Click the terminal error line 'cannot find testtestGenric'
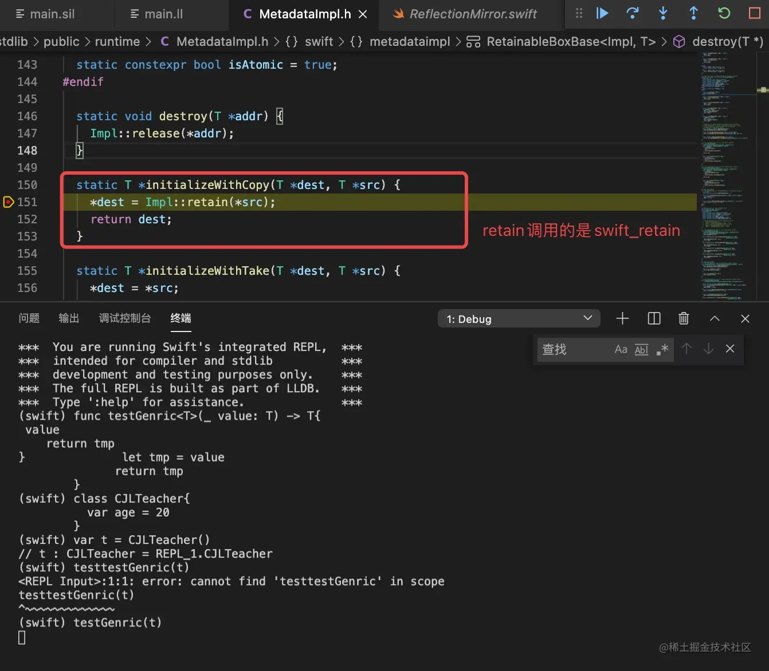Image resolution: width=769 pixels, height=671 pixels. click(232, 581)
